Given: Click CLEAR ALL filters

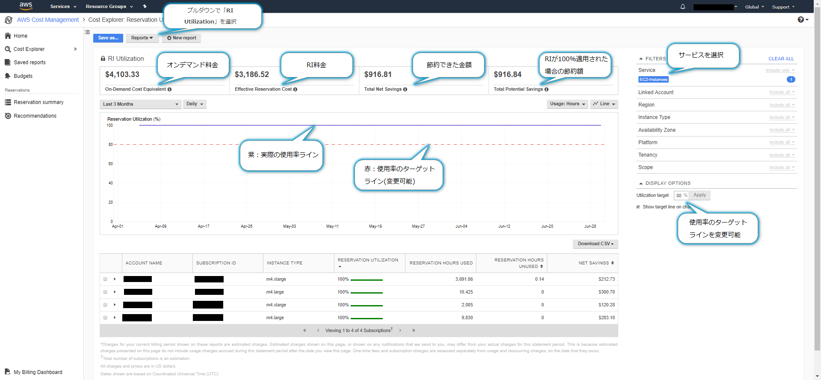Looking at the screenshot, I should (781, 59).
